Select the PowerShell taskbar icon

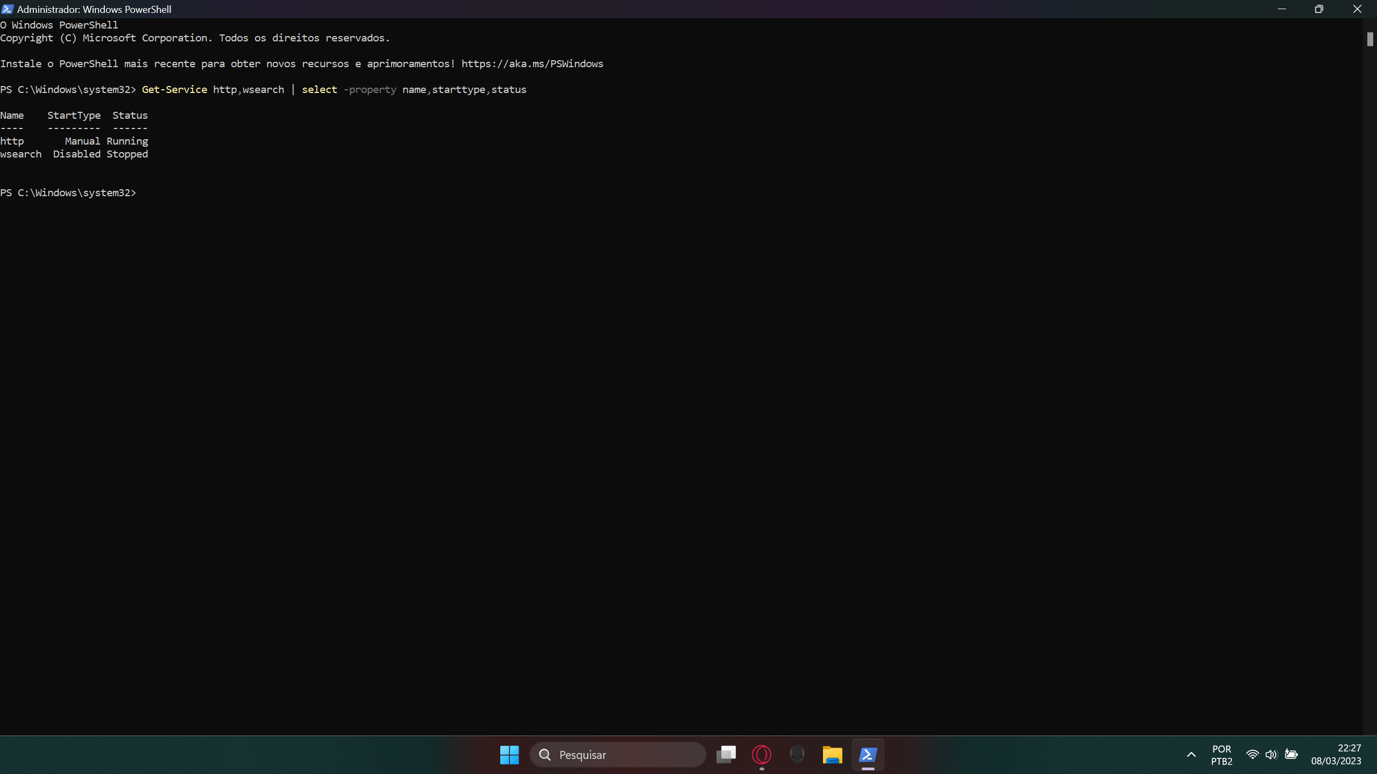868,755
